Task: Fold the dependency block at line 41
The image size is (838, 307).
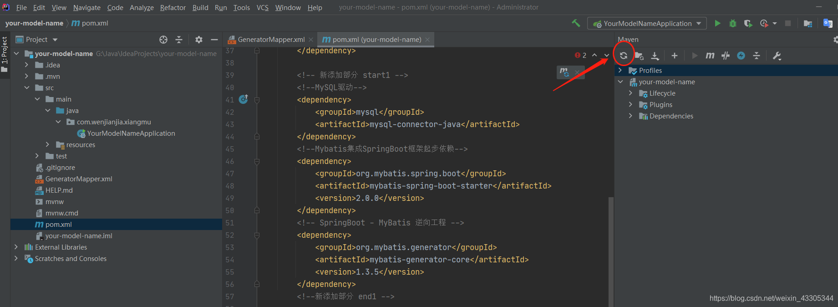Action: (x=257, y=100)
